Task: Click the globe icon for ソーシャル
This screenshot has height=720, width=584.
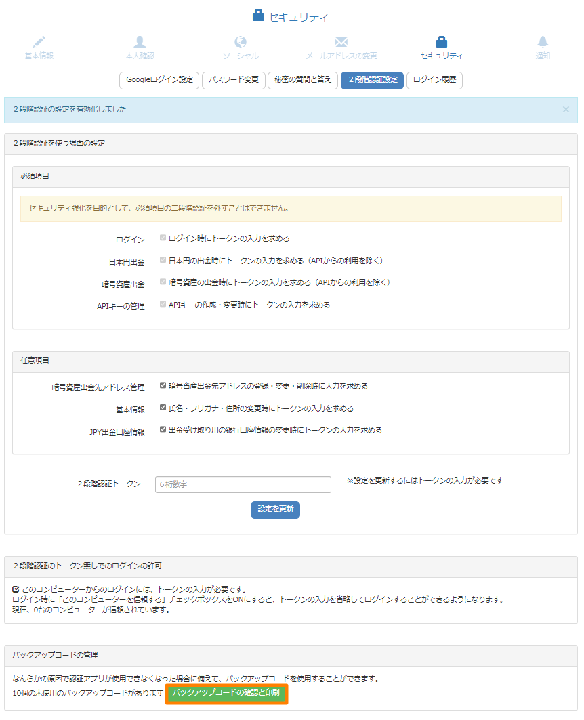Action: click(x=241, y=42)
